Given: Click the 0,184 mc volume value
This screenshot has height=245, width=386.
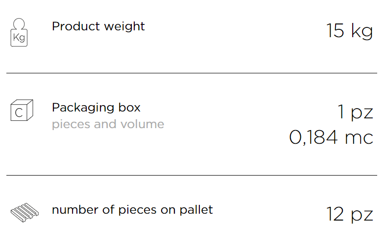Looking at the screenshot, I should [331, 137].
